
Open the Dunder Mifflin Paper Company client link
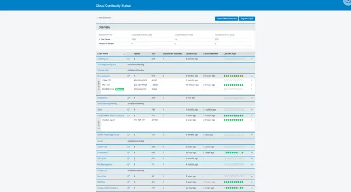[110, 116]
